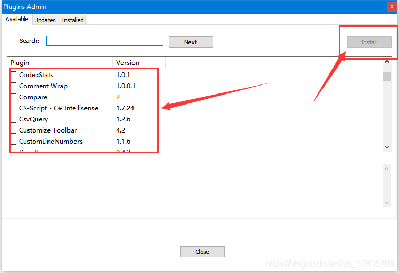399x273 pixels.
Task: Select the Code::Stats plugin name
Action: click(x=36, y=75)
